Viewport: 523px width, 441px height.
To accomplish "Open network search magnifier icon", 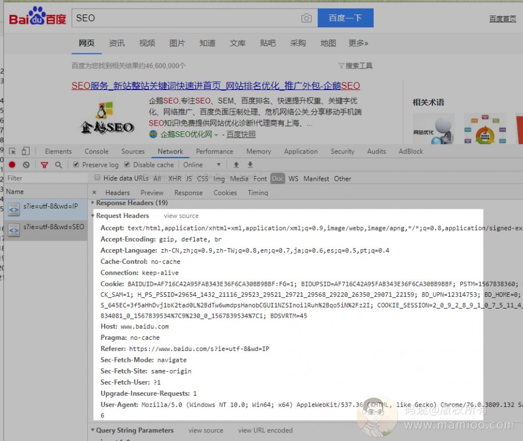I will coord(58,165).
